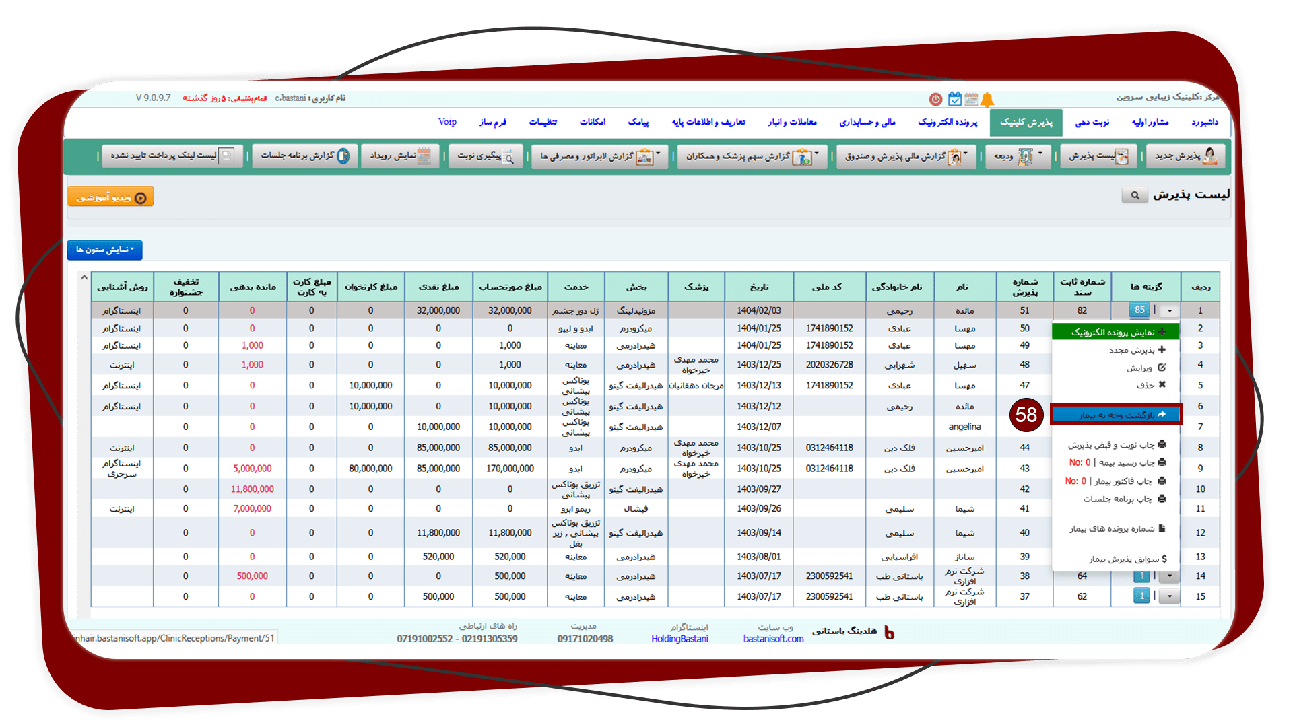Open options dropdown arrow in row 15
This screenshot has width=1293, height=727.
point(1170,596)
